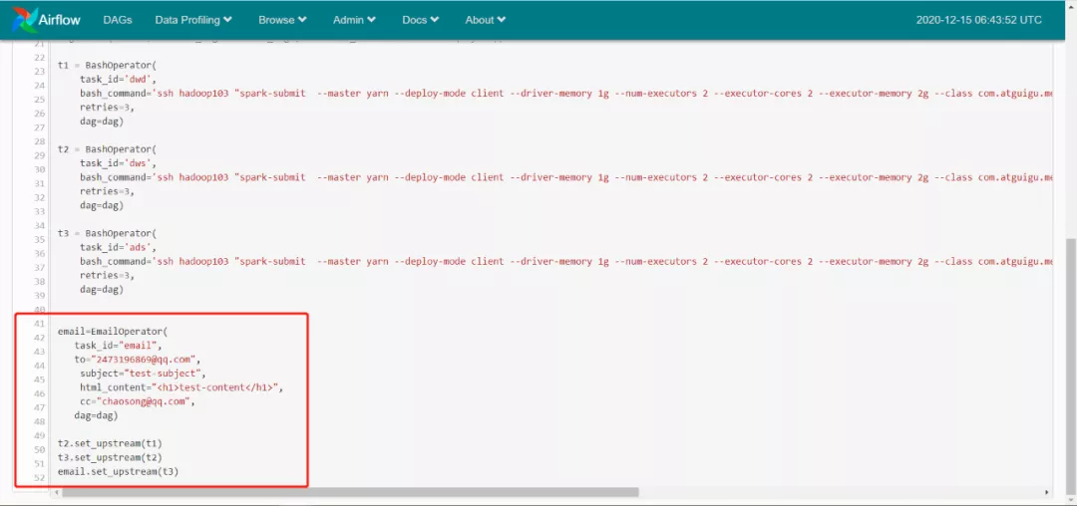Click line number 52 in the gutter
Screen dimensions: 1077x506
pyautogui.click(x=39, y=478)
